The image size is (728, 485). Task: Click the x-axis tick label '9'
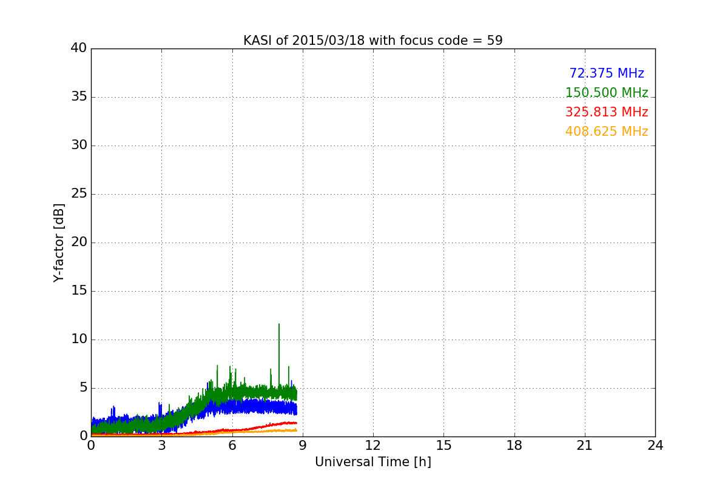(x=303, y=446)
